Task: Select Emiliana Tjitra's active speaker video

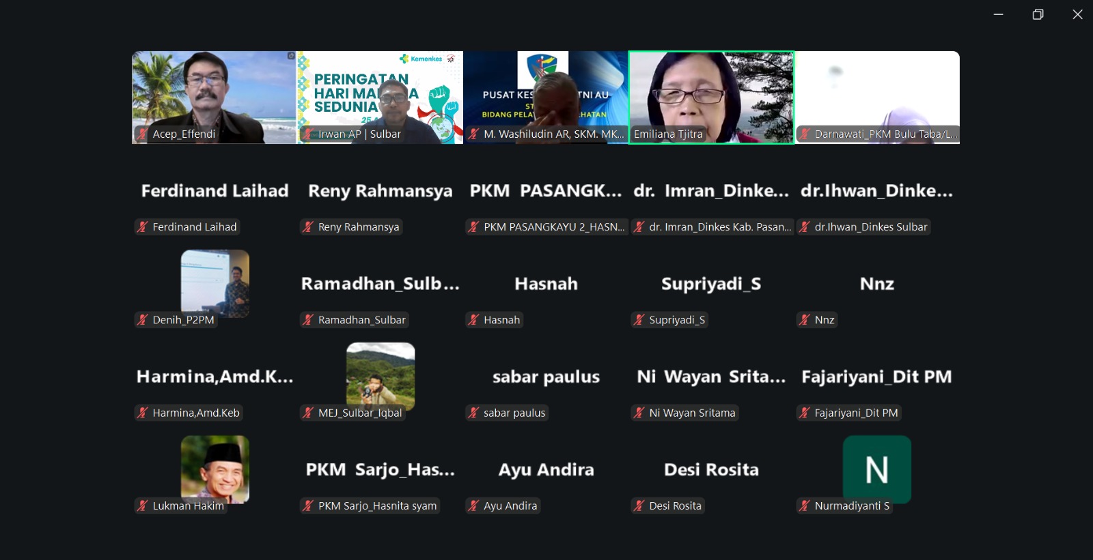Action: click(x=711, y=95)
